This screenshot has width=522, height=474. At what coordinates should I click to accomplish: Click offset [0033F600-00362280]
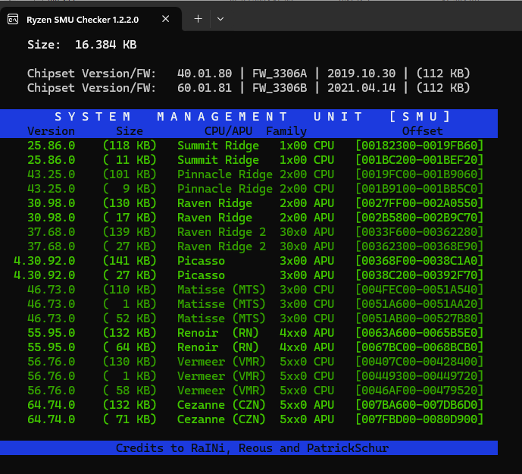(420, 232)
